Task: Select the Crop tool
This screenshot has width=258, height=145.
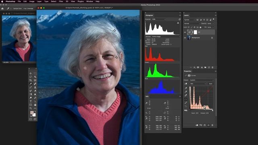Action: point(31,81)
